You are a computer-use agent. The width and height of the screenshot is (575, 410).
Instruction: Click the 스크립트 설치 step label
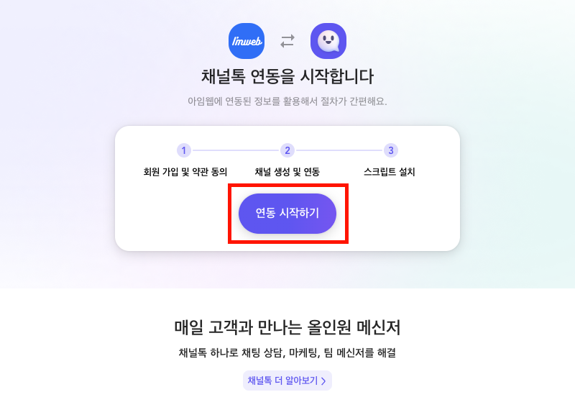coord(390,171)
